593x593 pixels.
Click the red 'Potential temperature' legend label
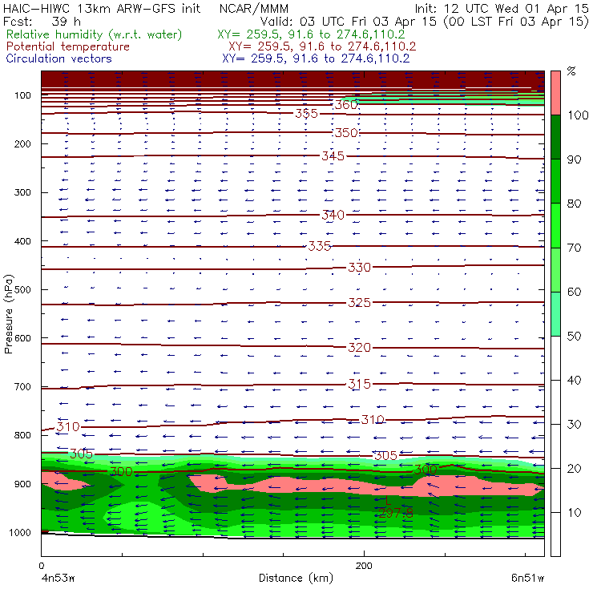point(67,46)
